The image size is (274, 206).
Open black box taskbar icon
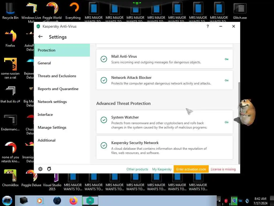pyautogui.click(x=24, y=201)
